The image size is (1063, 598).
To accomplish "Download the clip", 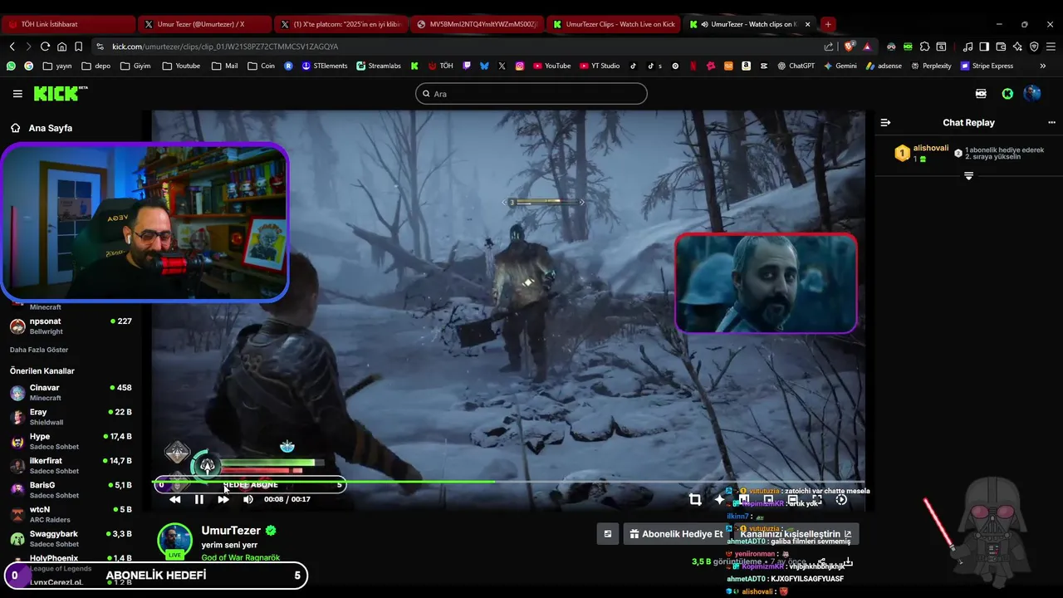I will [x=847, y=561].
